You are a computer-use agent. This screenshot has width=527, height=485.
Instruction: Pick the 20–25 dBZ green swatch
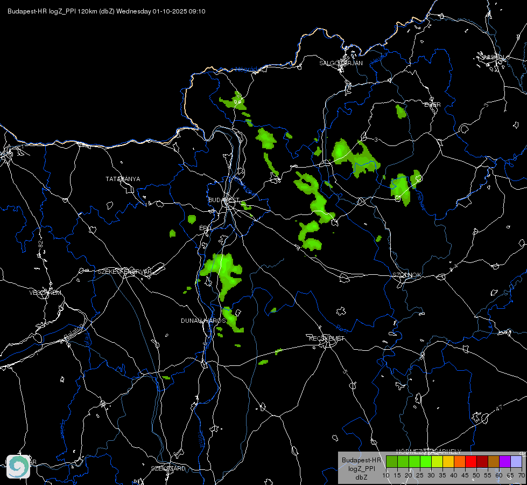[x=414, y=461]
